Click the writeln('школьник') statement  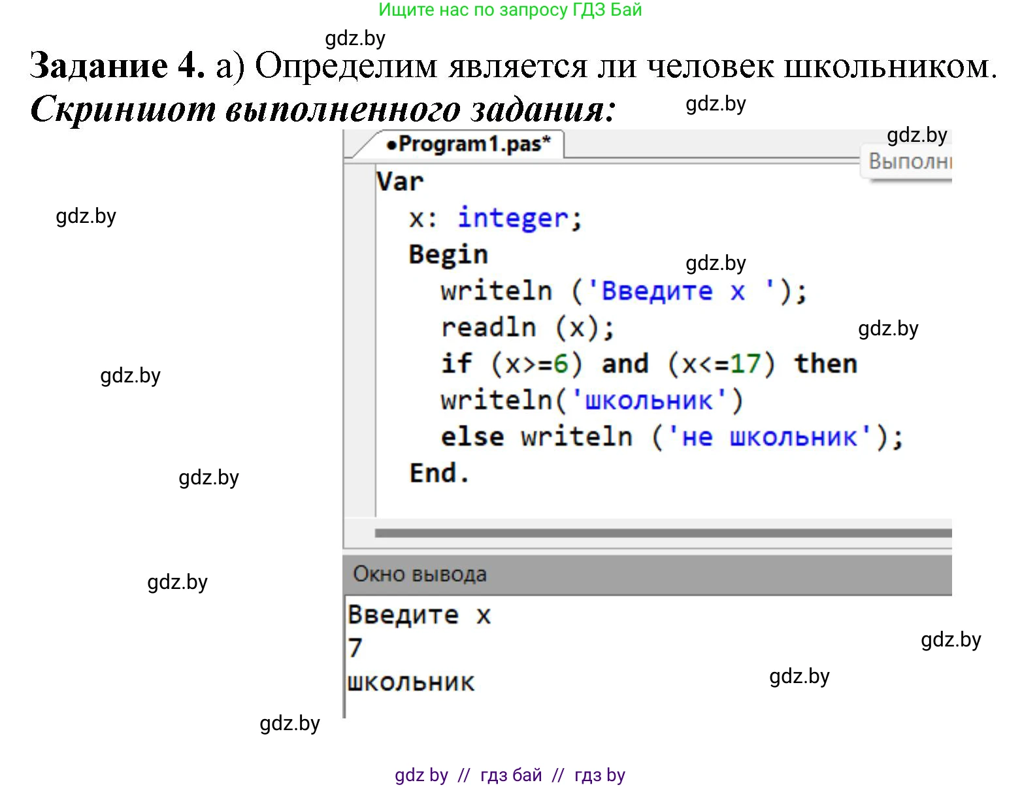(x=590, y=400)
